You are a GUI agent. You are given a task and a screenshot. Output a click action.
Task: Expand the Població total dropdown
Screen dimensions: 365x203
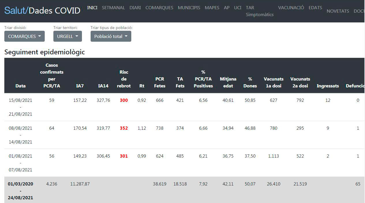click(111, 36)
